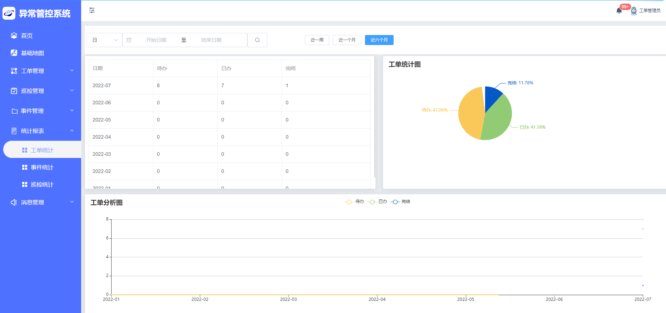Viewport: 666px width, 313px height.
Task: Expand the 事件管理 menu chevron
Action: click(72, 110)
